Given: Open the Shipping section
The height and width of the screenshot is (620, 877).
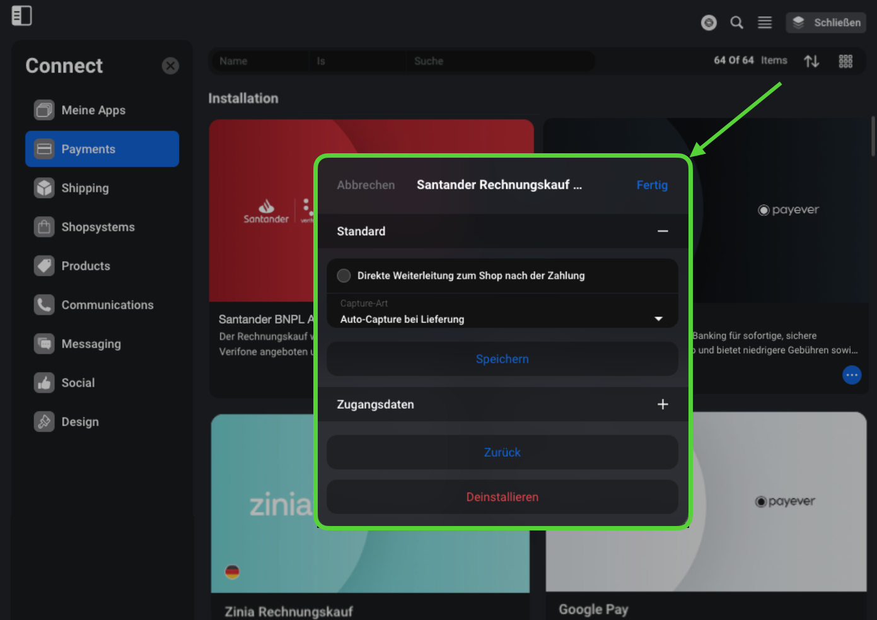Looking at the screenshot, I should click(x=102, y=188).
